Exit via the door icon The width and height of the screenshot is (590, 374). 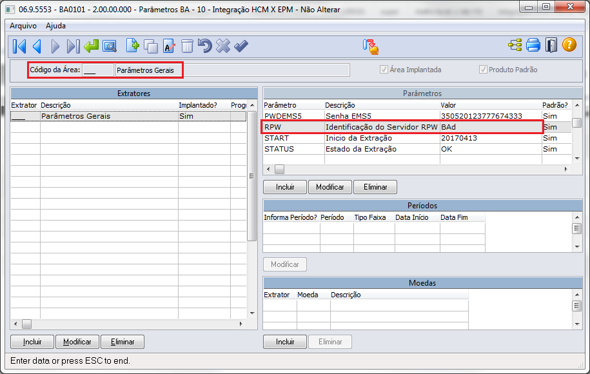click(551, 46)
